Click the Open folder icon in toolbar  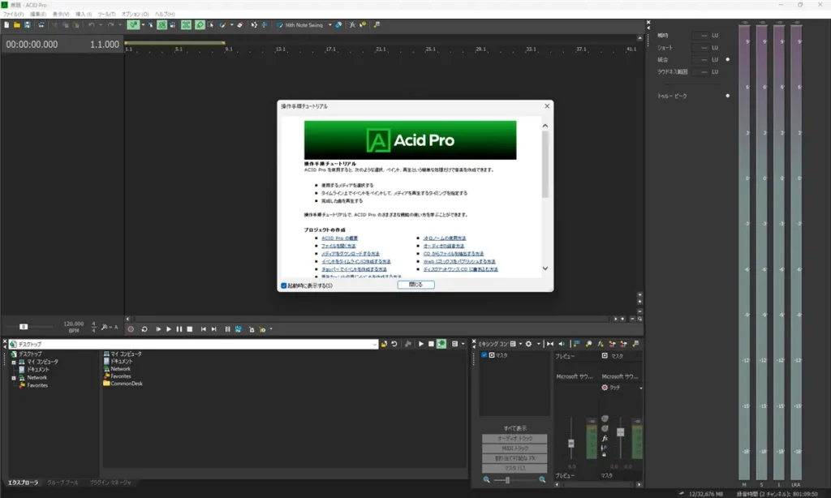[x=17, y=25]
